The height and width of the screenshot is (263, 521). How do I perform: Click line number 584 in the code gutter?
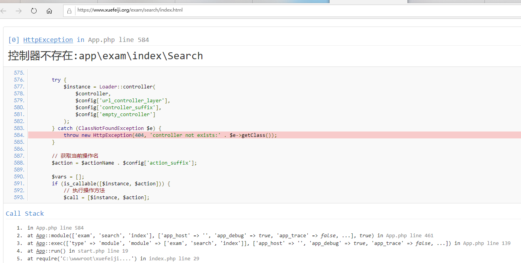[19, 135]
